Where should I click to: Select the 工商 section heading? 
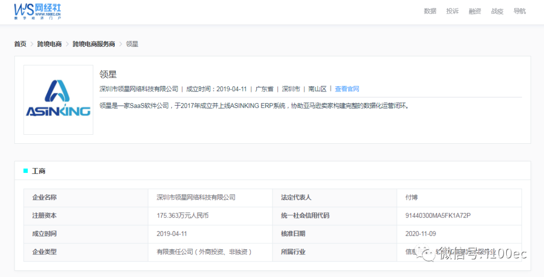coord(39,171)
